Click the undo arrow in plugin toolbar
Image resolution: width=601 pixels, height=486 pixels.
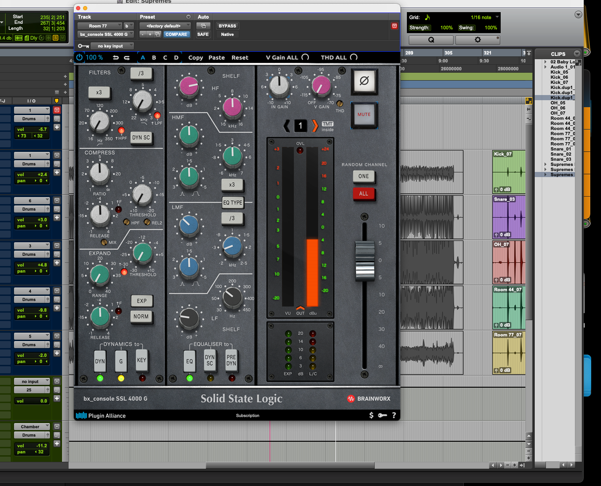pos(116,57)
